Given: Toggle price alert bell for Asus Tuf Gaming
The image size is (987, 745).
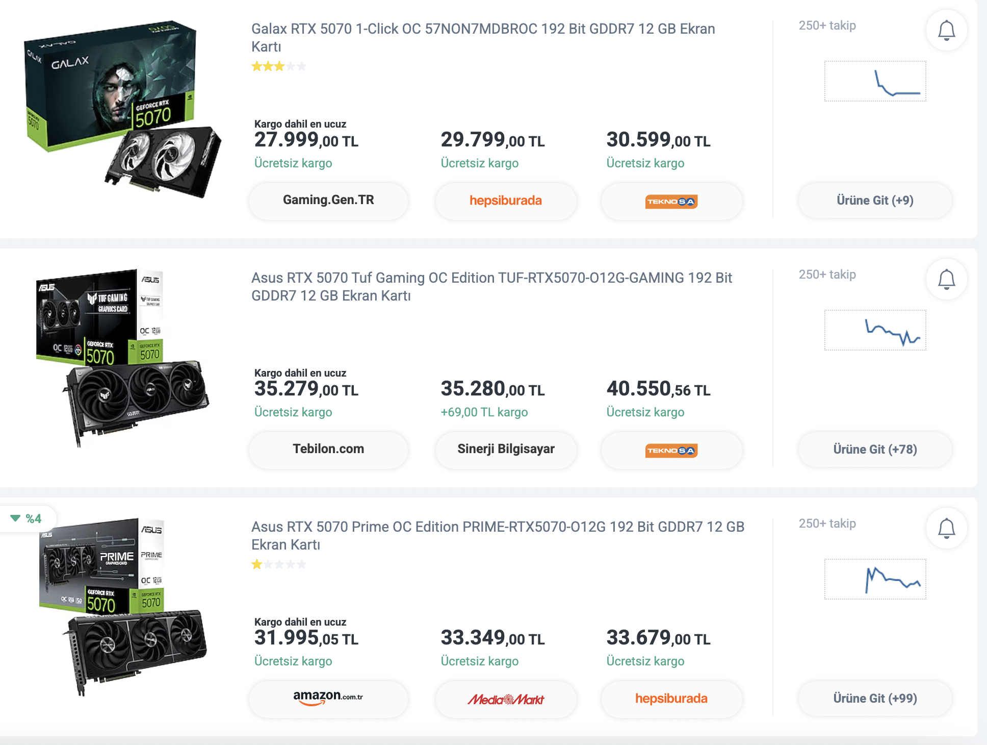Looking at the screenshot, I should click(x=946, y=280).
